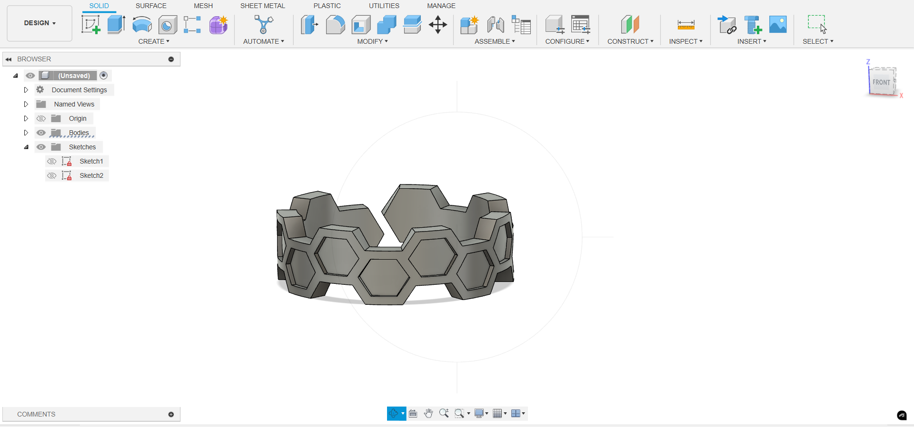Select the Configure Model tool
This screenshot has width=914, height=427.
pos(555,24)
